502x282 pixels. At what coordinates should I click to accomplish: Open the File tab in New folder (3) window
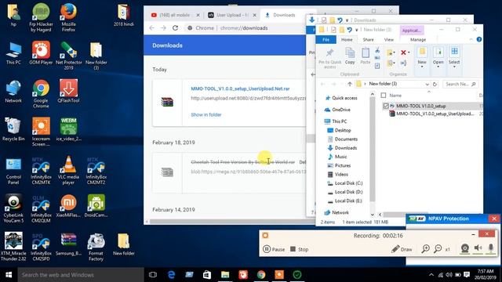[x=326, y=40]
